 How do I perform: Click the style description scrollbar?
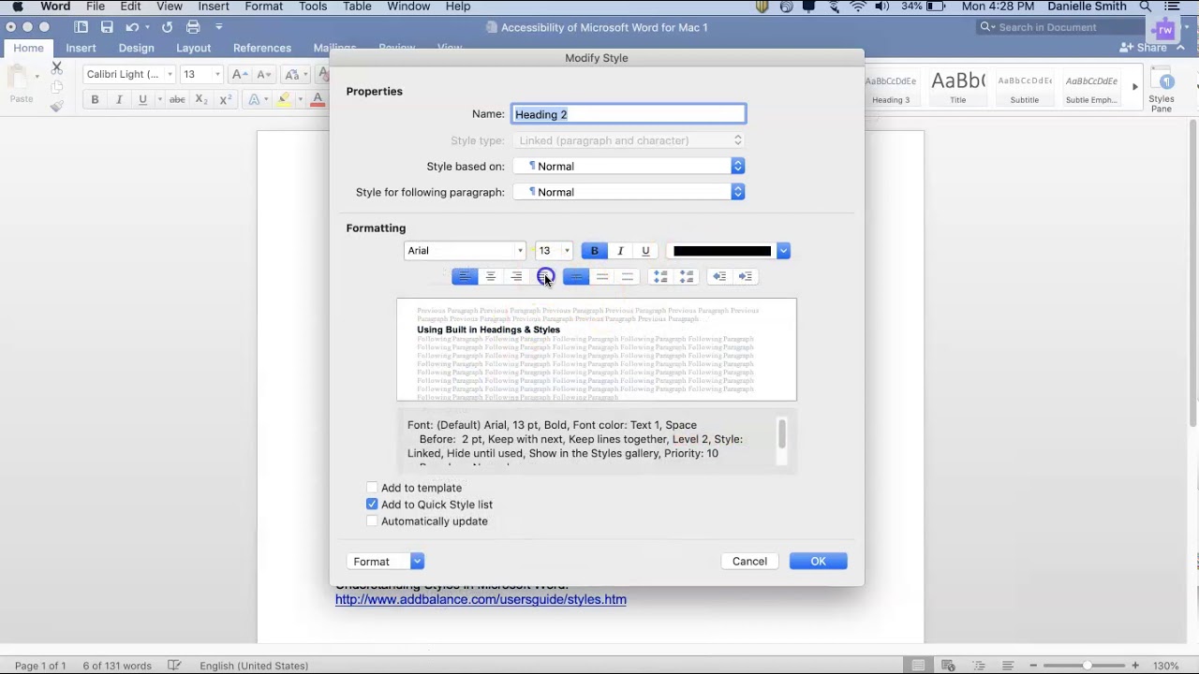click(x=781, y=435)
